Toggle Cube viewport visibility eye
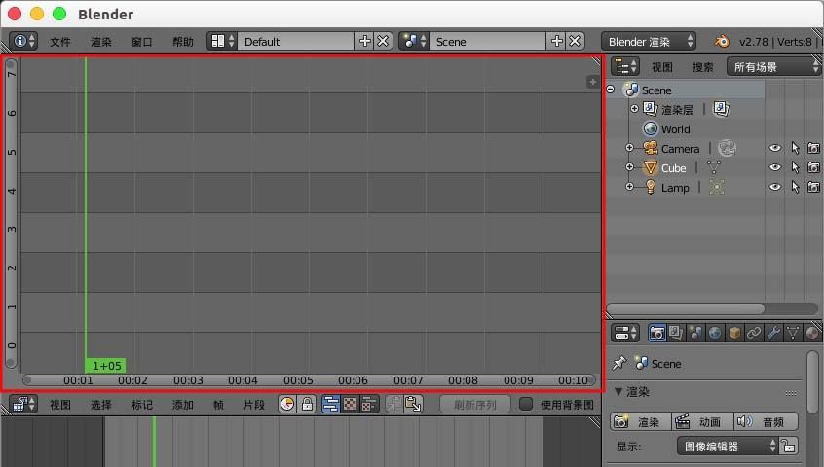This screenshot has width=824, height=467. pos(774,167)
